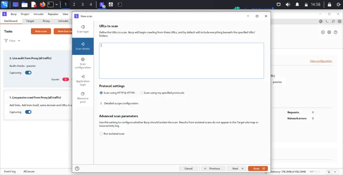This screenshot has height=175, width=343.
Task: Open the View menu
Action: click(x=66, y=14)
